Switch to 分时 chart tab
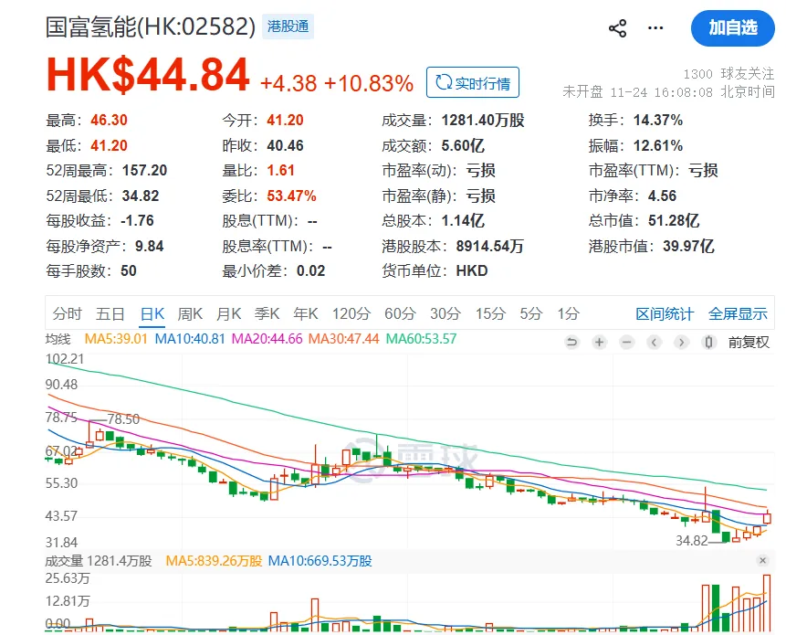Screen dimensions: 786x635 (x=68, y=314)
